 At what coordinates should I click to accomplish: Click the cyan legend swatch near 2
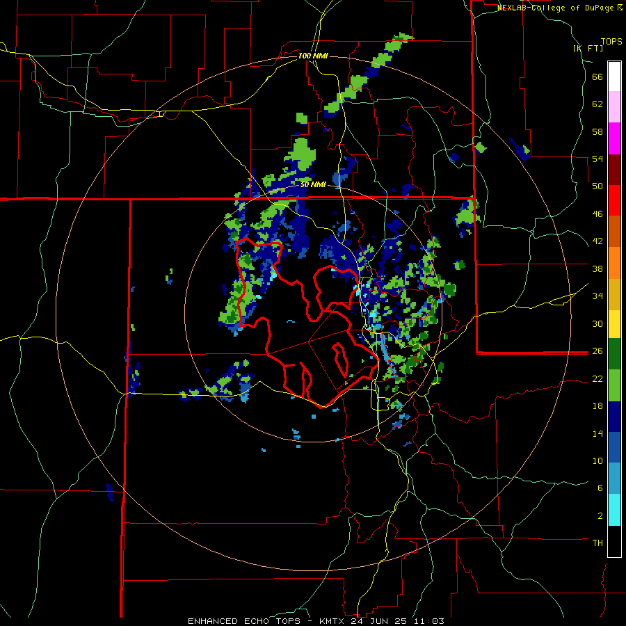(614, 510)
